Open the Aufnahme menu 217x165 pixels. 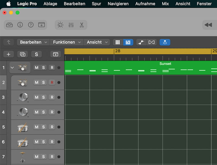[145, 4]
